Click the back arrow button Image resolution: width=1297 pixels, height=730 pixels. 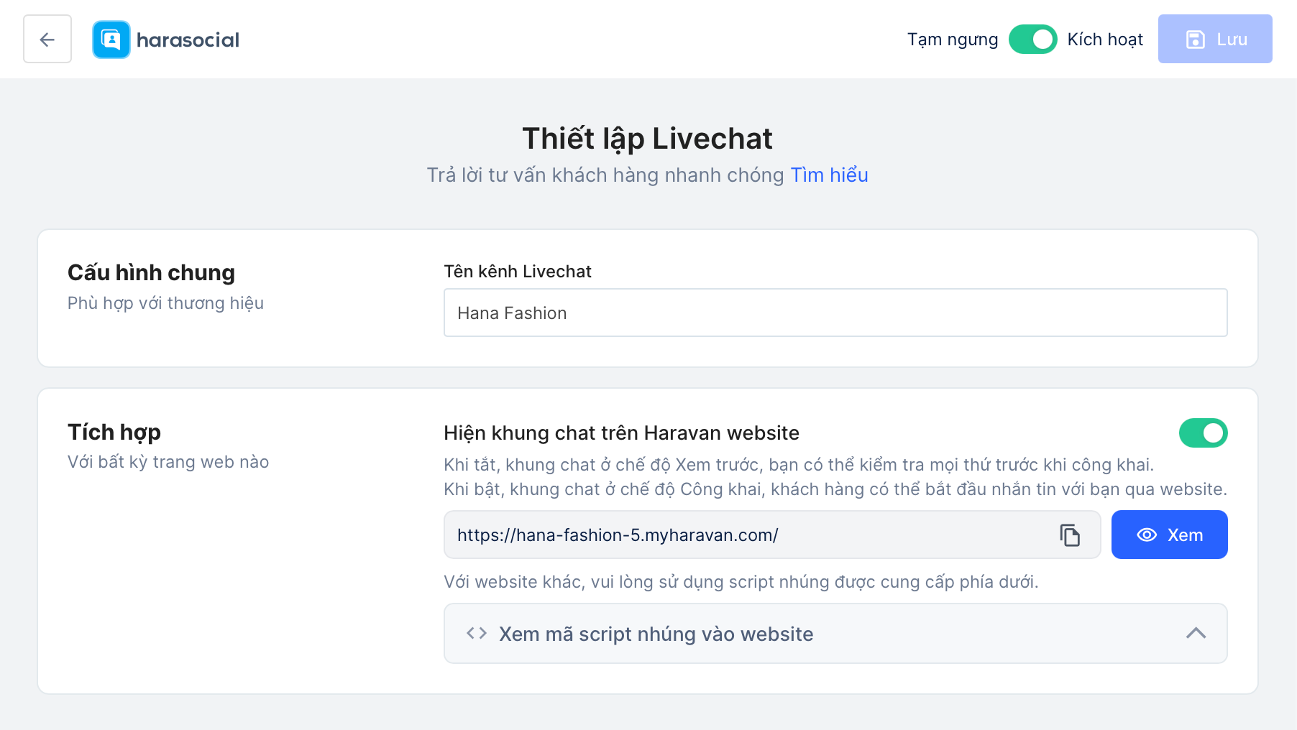(x=47, y=40)
